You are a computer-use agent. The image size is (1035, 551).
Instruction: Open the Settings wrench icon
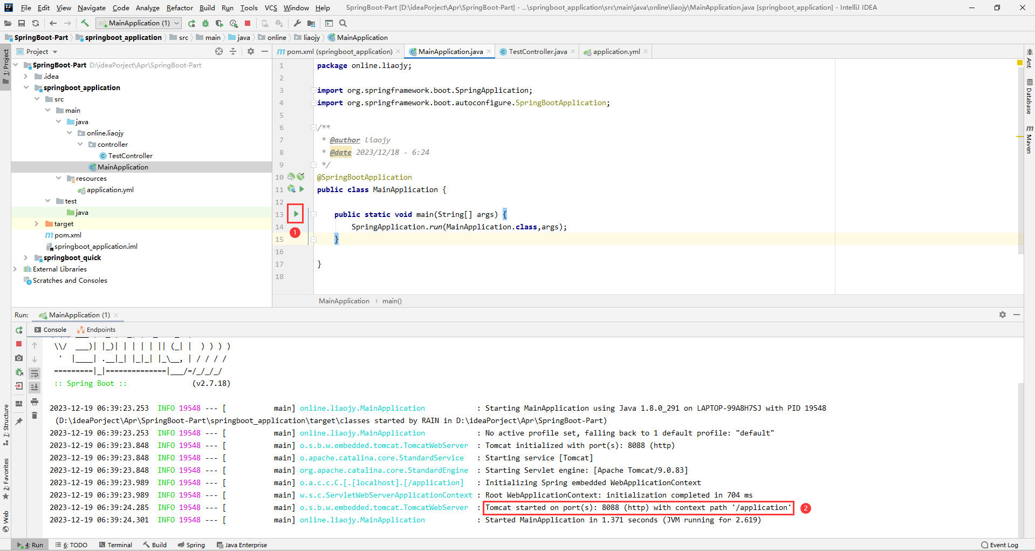[297, 23]
